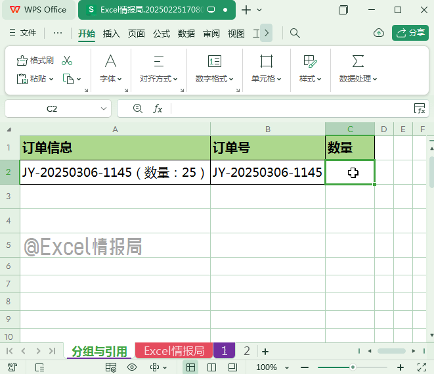This screenshot has height=374, width=434.
Task: Expand reading mode options arrow
Action: pyautogui.click(x=165, y=368)
